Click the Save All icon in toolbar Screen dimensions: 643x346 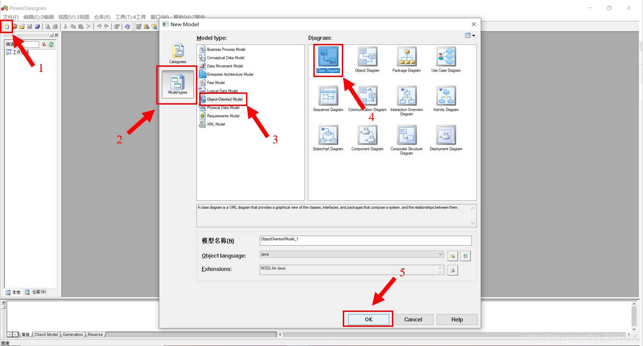37,27
